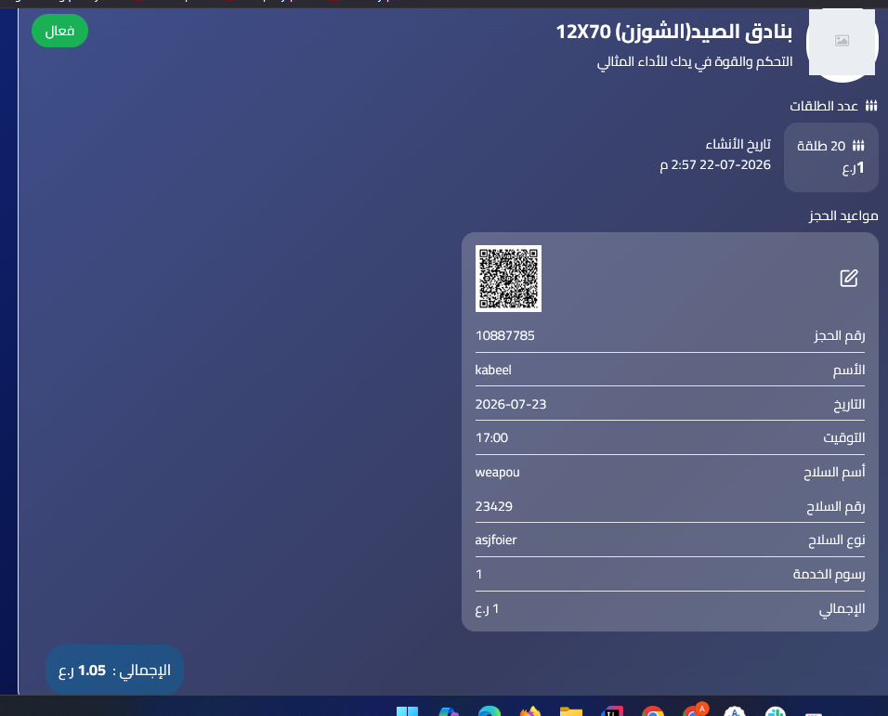Open Slack from the taskbar
This screenshot has width=888, height=716.
tap(776, 711)
